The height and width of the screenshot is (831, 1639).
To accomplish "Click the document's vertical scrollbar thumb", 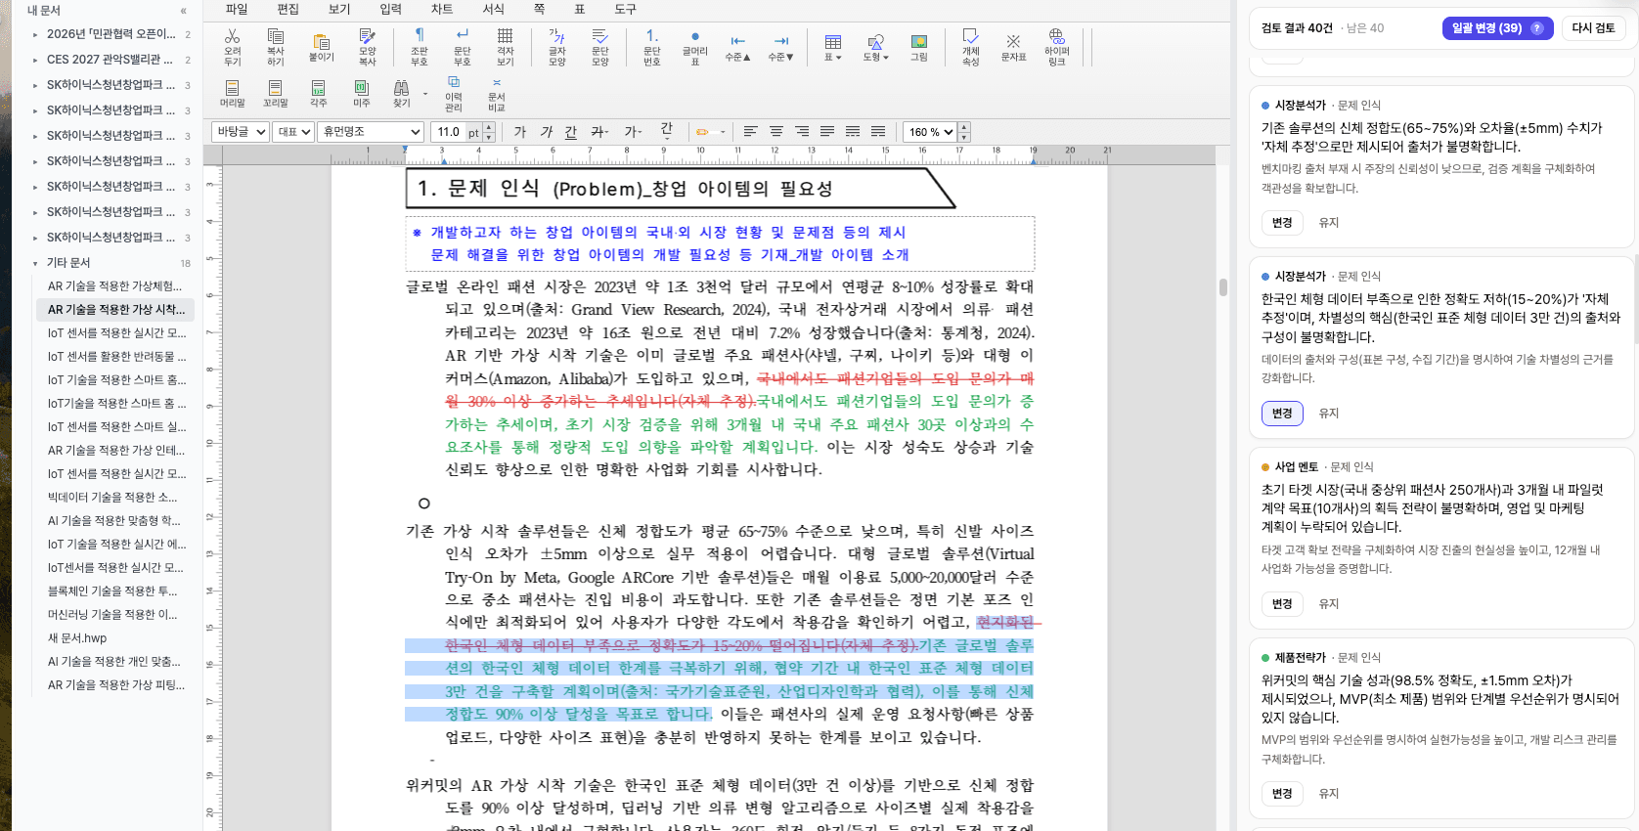I will pos(1223,287).
